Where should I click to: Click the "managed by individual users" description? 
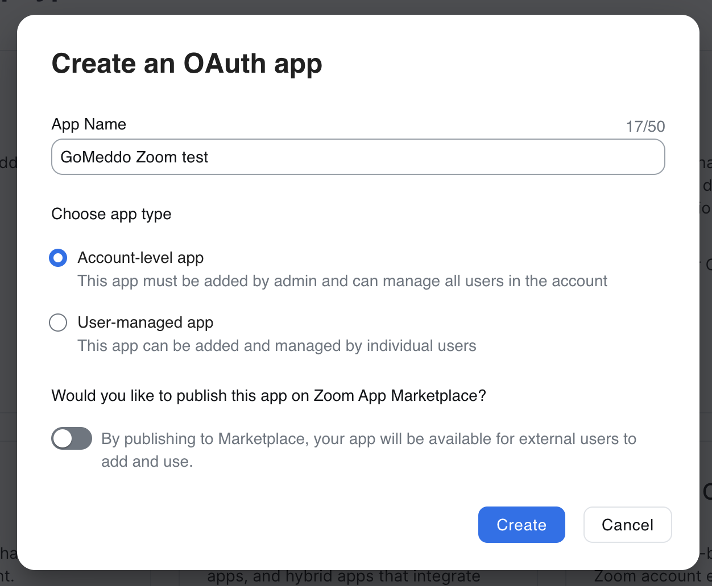277,346
